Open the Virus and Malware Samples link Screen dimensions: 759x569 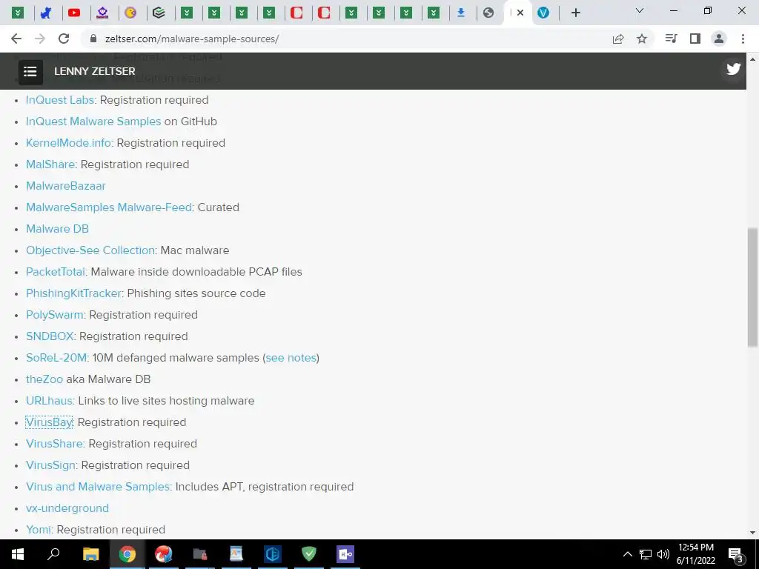(x=99, y=486)
